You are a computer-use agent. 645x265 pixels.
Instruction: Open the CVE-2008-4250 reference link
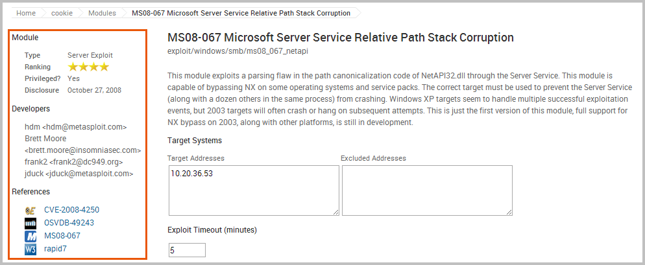click(71, 210)
